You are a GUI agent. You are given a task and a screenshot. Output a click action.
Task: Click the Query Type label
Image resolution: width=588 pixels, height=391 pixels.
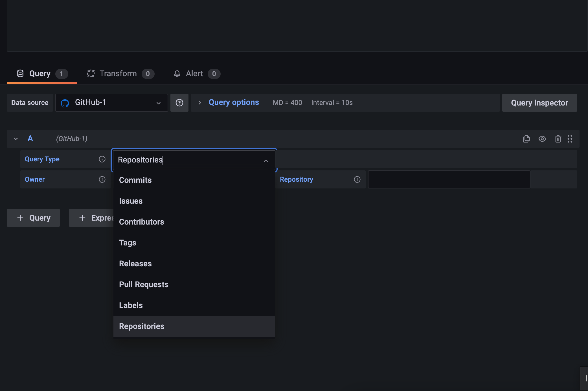point(42,159)
